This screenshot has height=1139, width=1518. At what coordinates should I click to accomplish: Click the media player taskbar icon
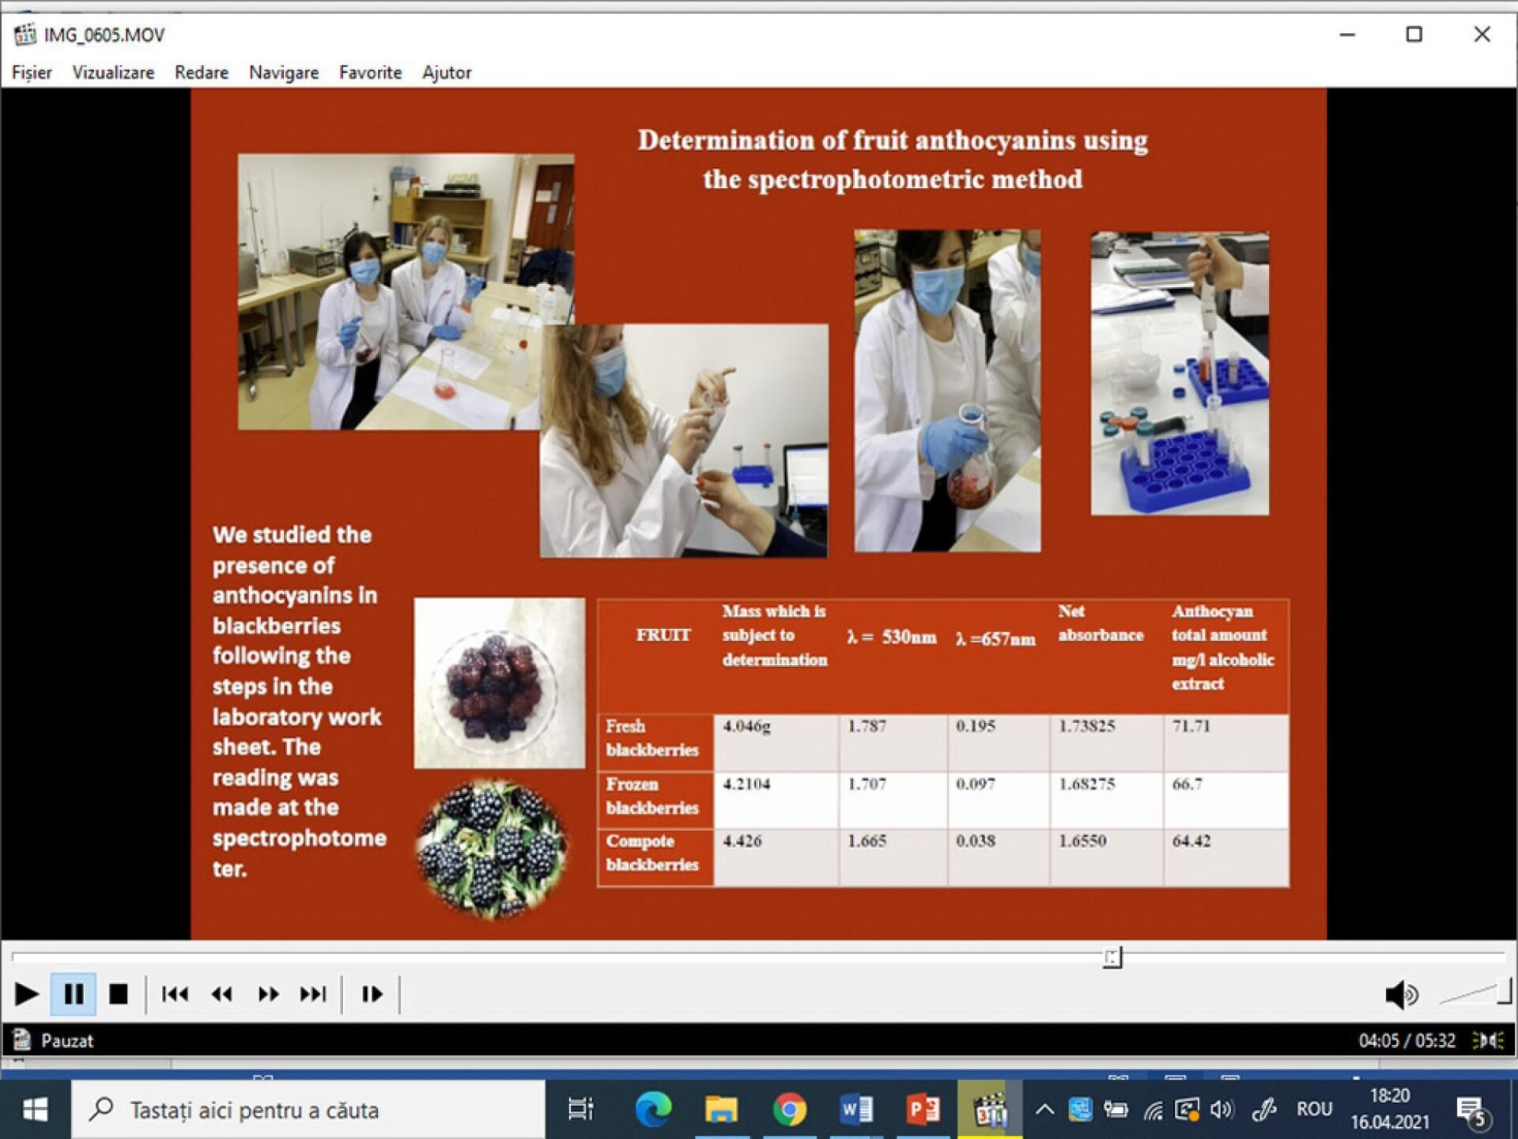point(990,1110)
